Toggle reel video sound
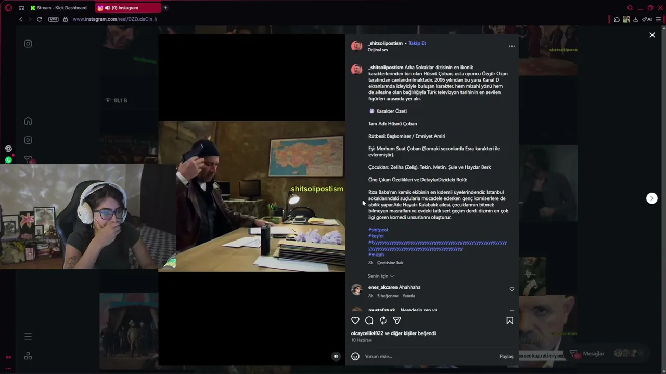Image resolution: width=666 pixels, height=374 pixels. (x=336, y=356)
